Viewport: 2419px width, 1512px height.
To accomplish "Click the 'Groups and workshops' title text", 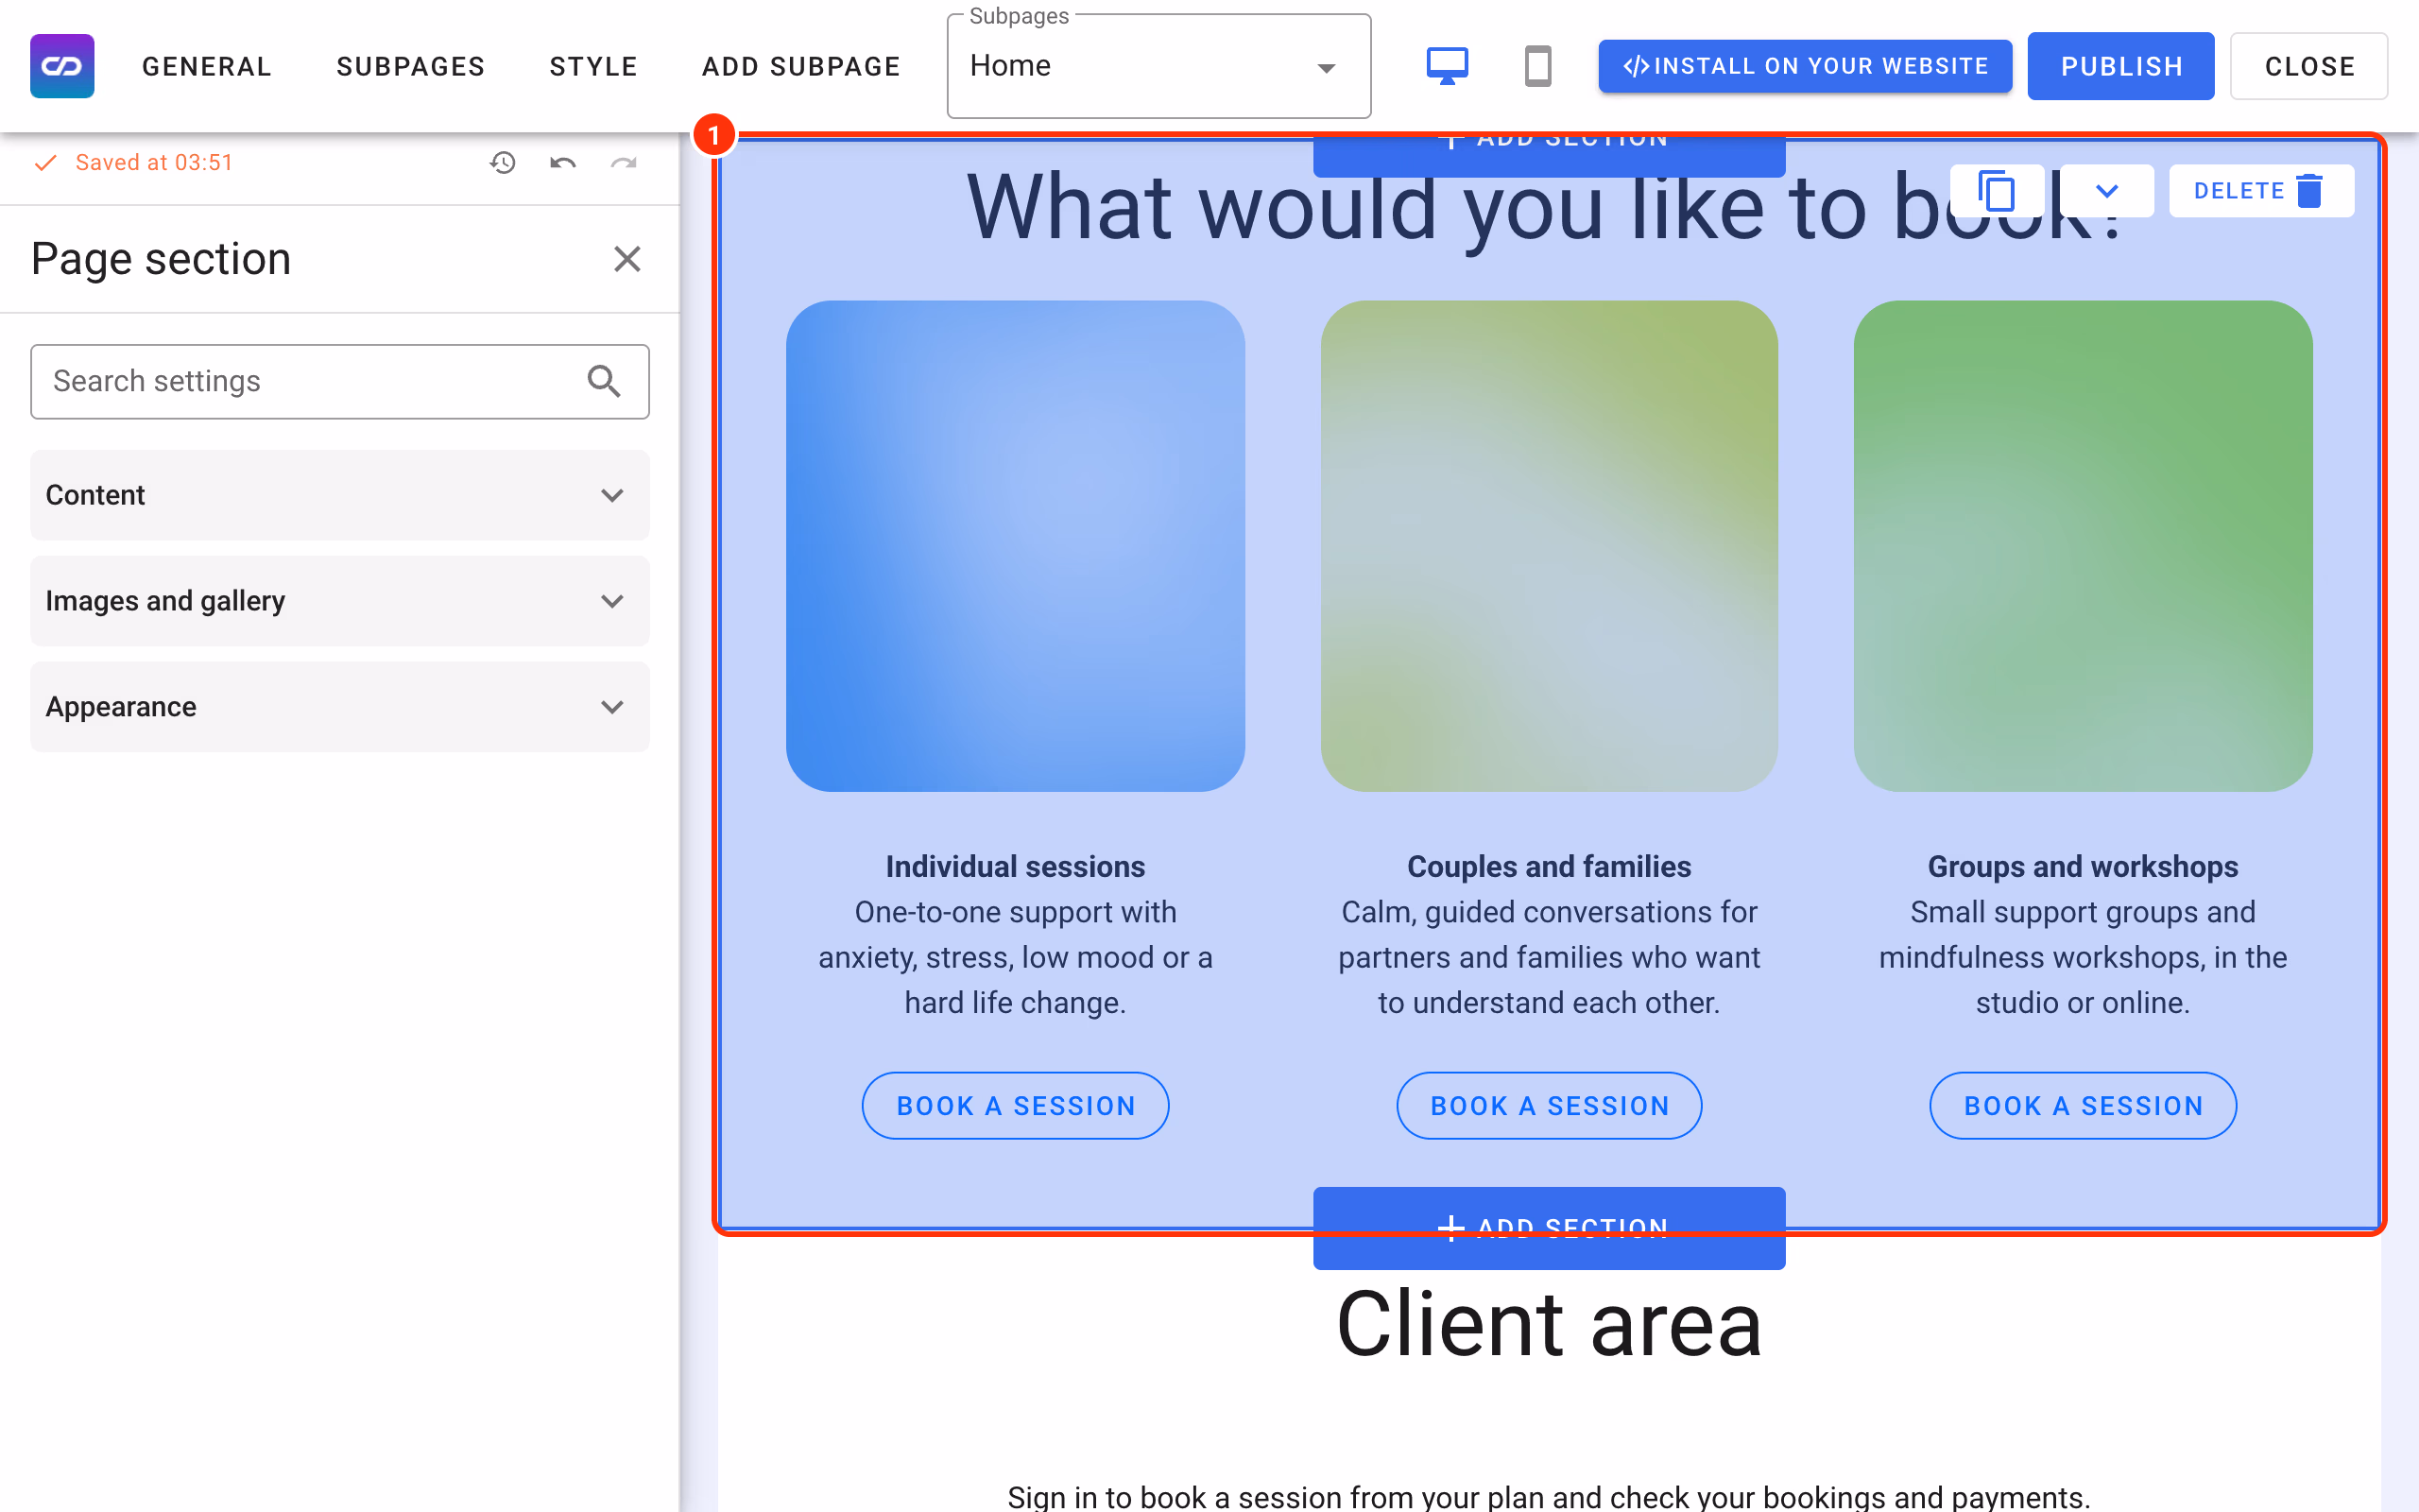I will coord(2084,866).
